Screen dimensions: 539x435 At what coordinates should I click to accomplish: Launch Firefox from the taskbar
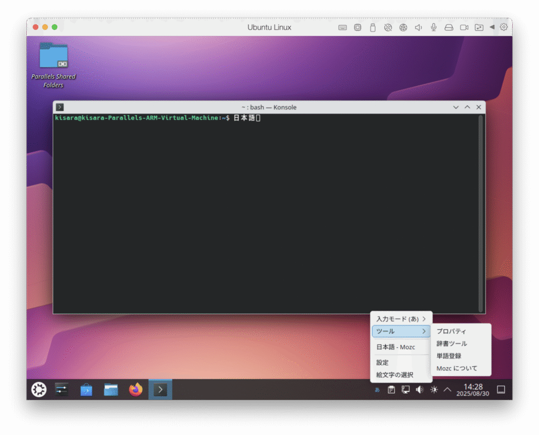coord(135,390)
